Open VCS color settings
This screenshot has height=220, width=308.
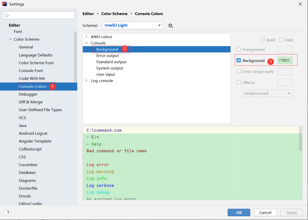(x=22, y=118)
